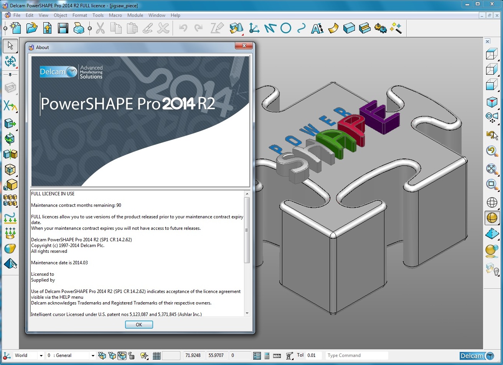Save the model with the floppy disk icon
This screenshot has width=503, height=365.
pos(63,28)
